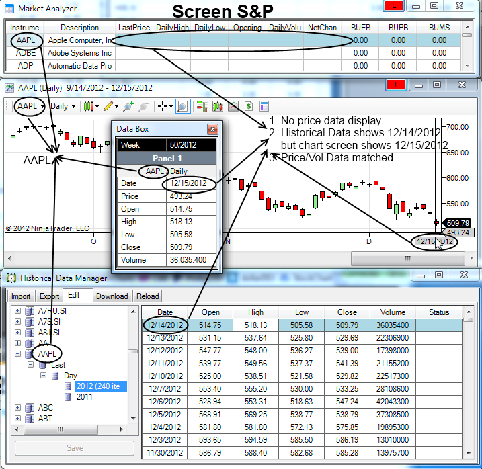Select the pencil drawing tools icon

pyautogui.click(x=108, y=106)
